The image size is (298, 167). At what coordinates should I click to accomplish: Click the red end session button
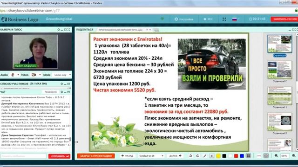(284, 19)
